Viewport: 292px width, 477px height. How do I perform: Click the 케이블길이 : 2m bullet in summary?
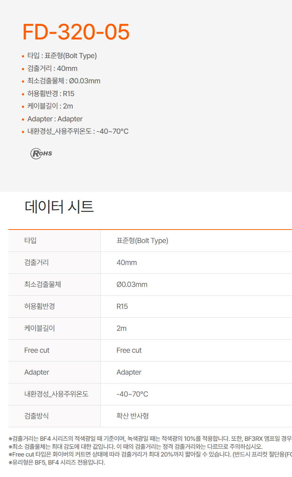click(50, 106)
